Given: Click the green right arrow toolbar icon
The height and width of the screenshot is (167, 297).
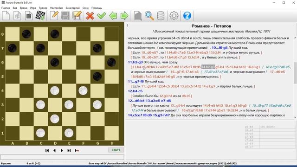Looking at the screenshot, I should [x=124, y=16].
